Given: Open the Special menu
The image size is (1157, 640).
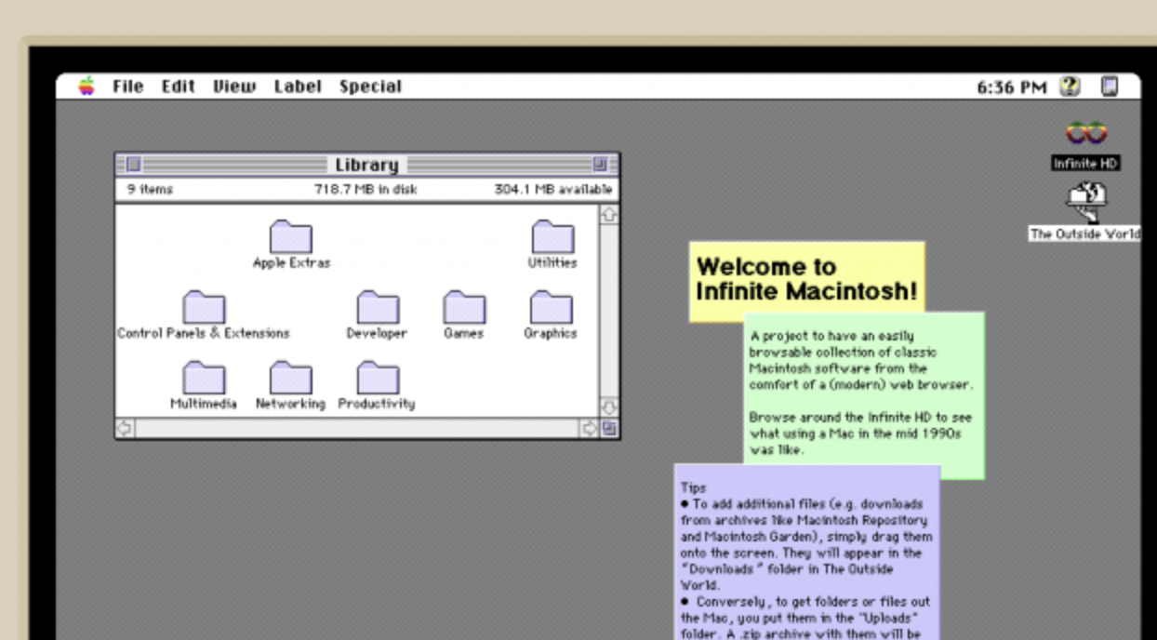Looking at the screenshot, I should click(x=370, y=87).
